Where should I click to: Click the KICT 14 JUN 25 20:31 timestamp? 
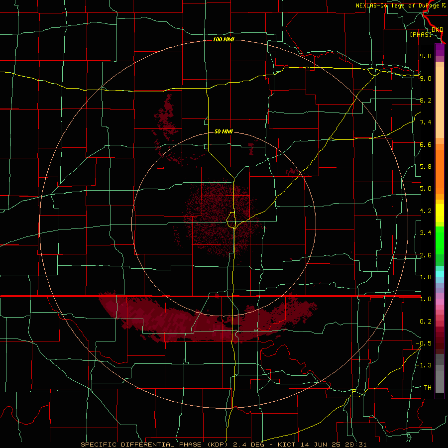coord(322,445)
